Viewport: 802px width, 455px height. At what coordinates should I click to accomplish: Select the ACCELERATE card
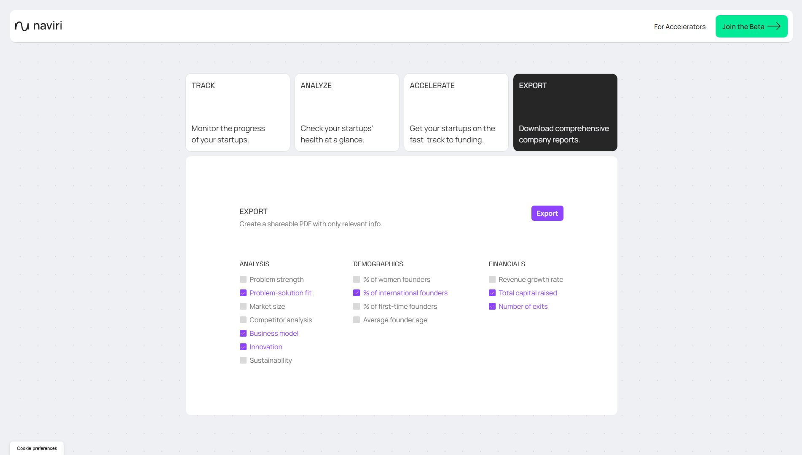coord(456,112)
